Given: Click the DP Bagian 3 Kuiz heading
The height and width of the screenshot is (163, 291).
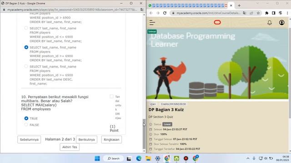Looking at the screenshot, I should click(x=166, y=110).
